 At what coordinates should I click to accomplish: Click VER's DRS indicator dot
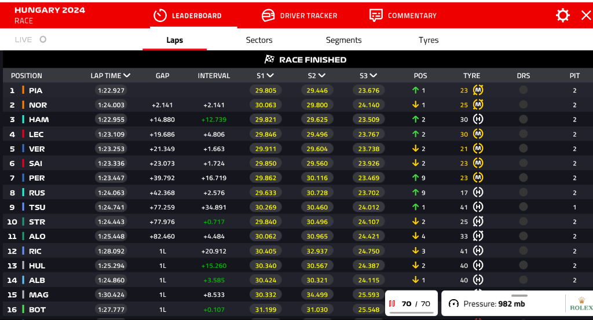pos(524,149)
